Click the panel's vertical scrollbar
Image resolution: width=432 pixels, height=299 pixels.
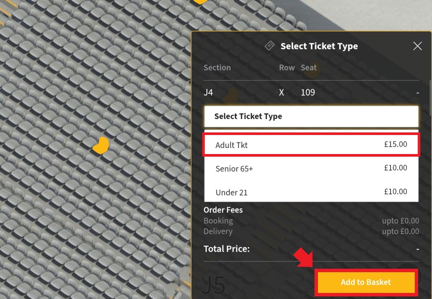(x=430, y=98)
